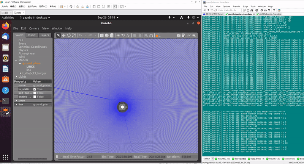Pause the Gazebo simulation

click(x=57, y=157)
